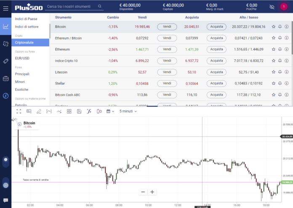Click Acquista button for Bitcoin Cash ABC
Image resolution: width=293 pixels, height=208 pixels.
click(216, 95)
